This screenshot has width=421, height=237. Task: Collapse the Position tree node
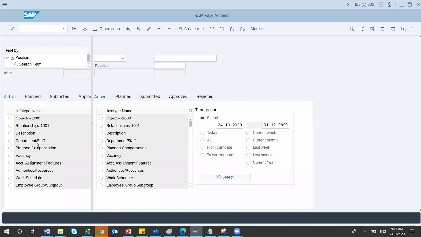click(7, 57)
